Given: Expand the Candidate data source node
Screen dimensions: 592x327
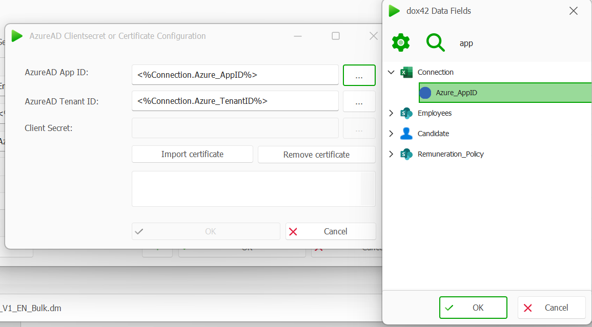Looking at the screenshot, I should click(x=391, y=134).
